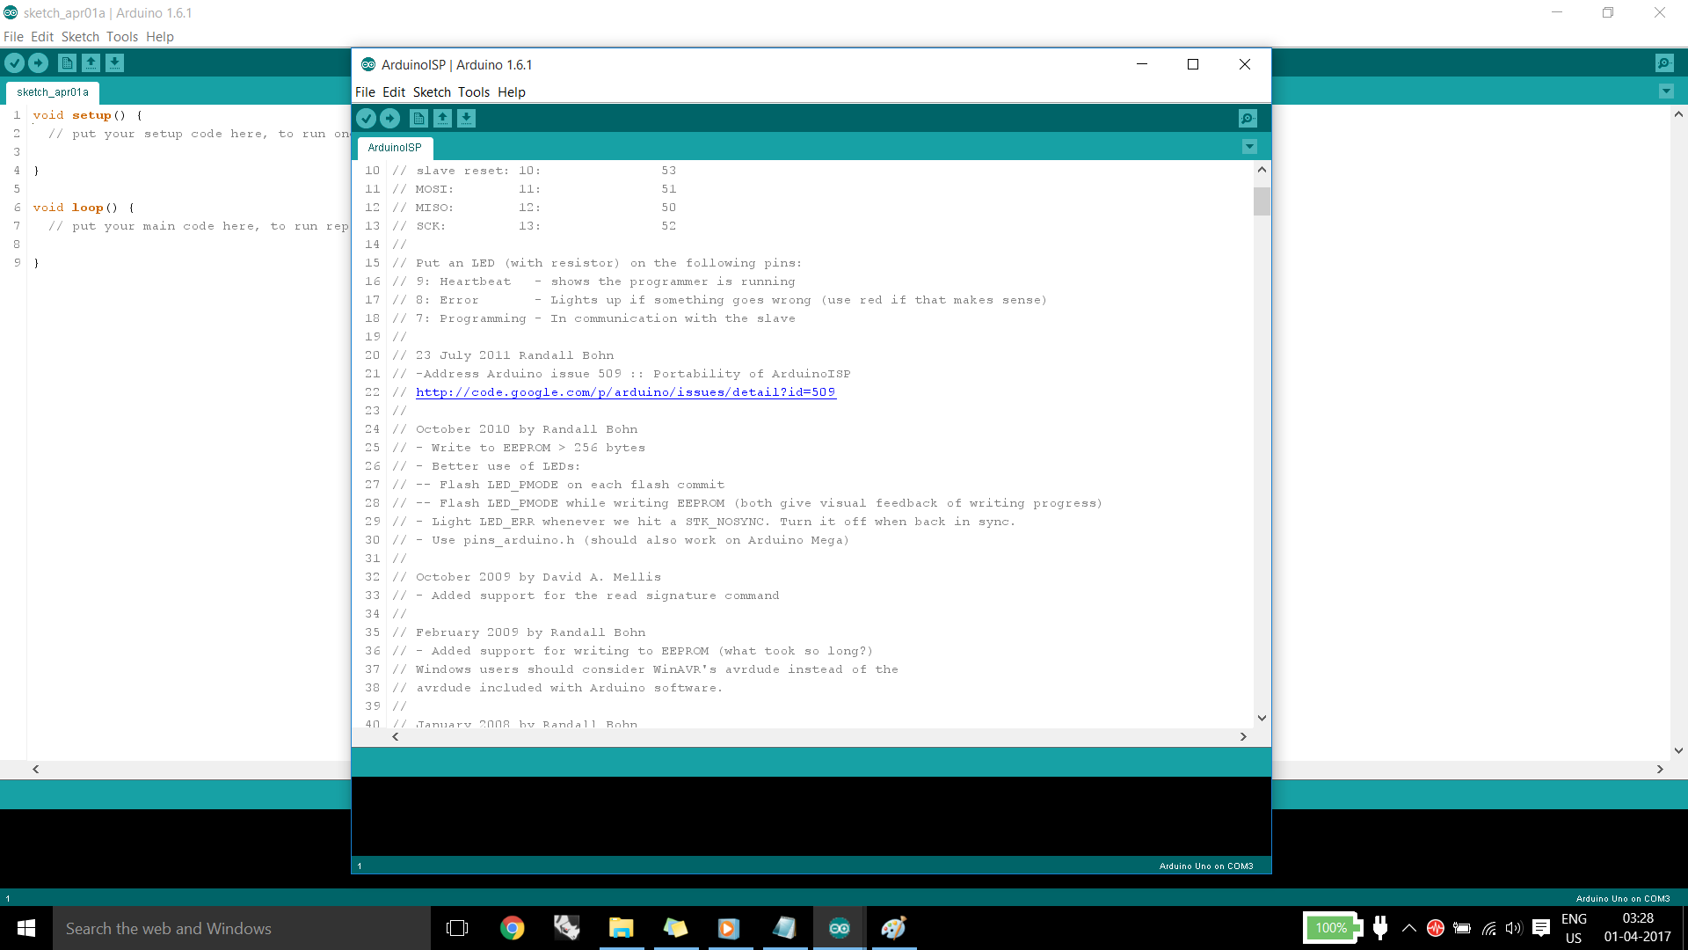The width and height of the screenshot is (1688, 950).
Task: Click vertical scrollbar thumb in ArduinoISP editor
Action: pyautogui.click(x=1262, y=201)
